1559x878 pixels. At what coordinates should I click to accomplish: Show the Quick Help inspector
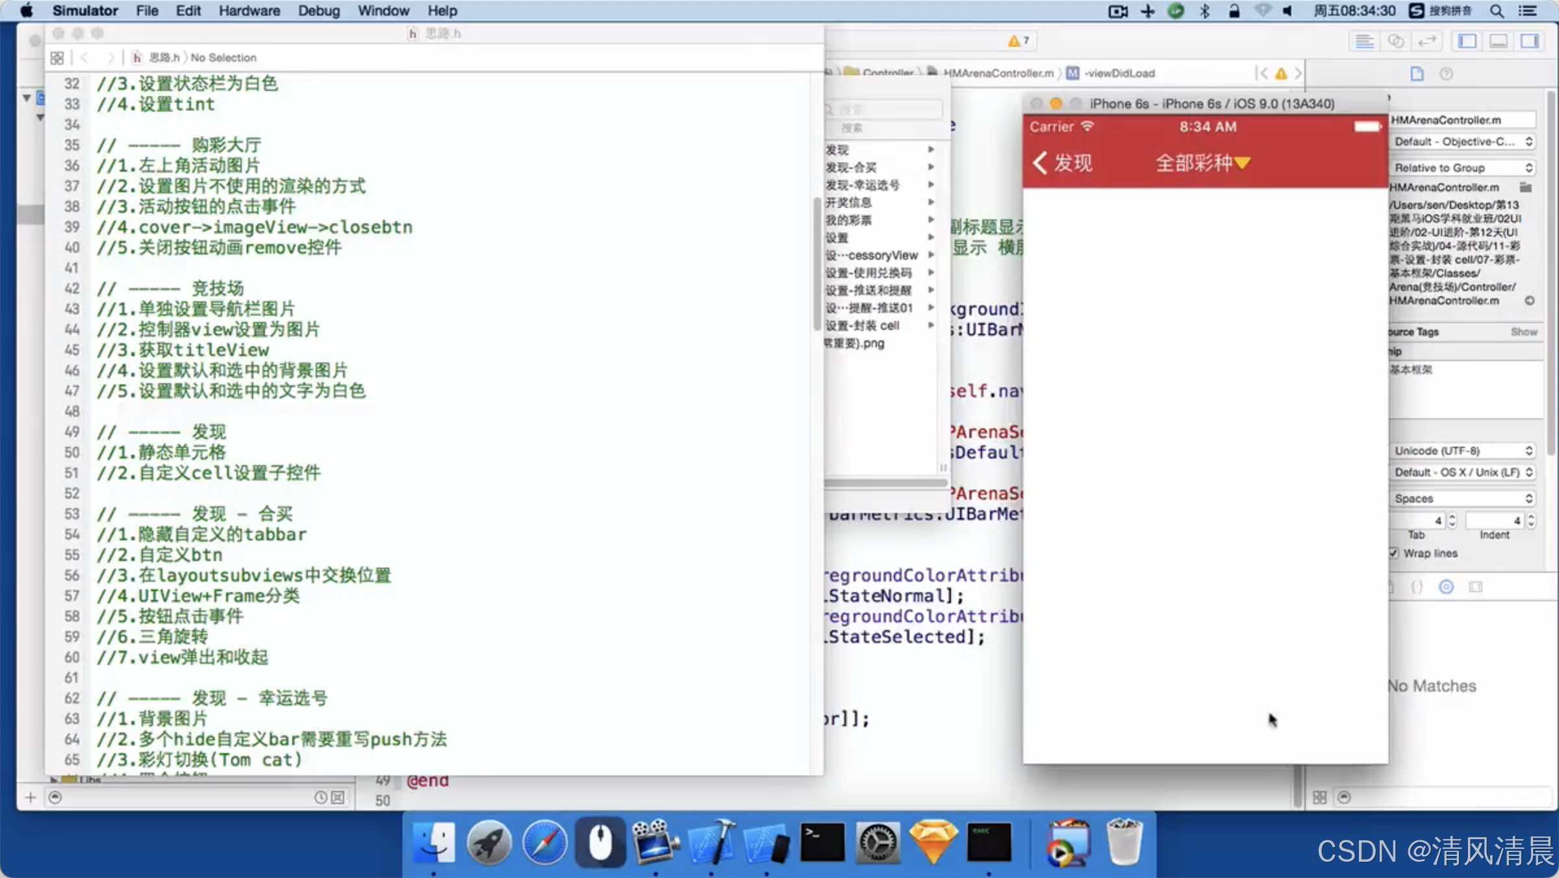pyautogui.click(x=1446, y=74)
